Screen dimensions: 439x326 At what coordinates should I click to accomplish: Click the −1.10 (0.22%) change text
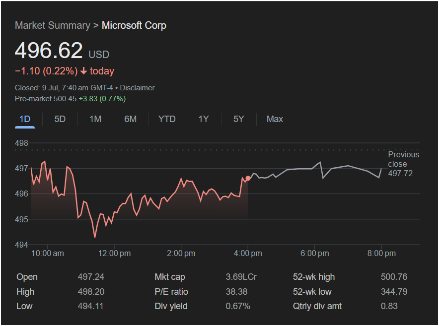click(x=46, y=71)
